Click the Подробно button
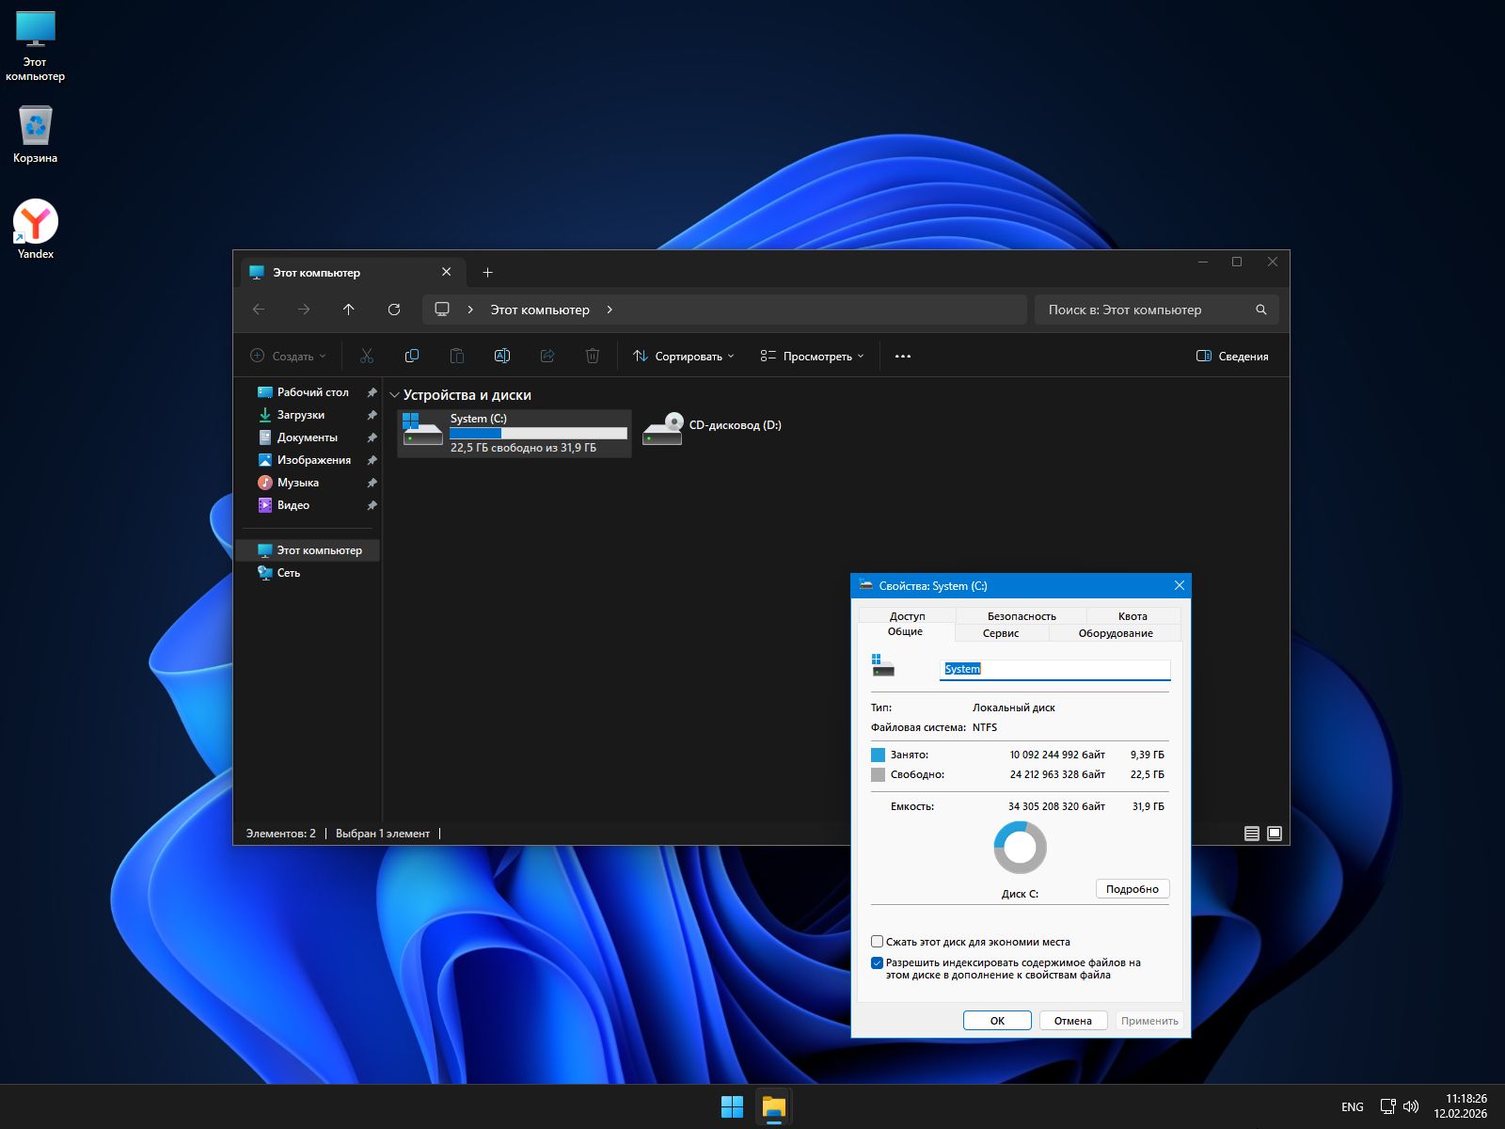The width and height of the screenshot is (1505, 1129). click(1133, 889)
